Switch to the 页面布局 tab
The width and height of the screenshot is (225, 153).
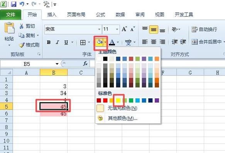(x=76, y=15)
